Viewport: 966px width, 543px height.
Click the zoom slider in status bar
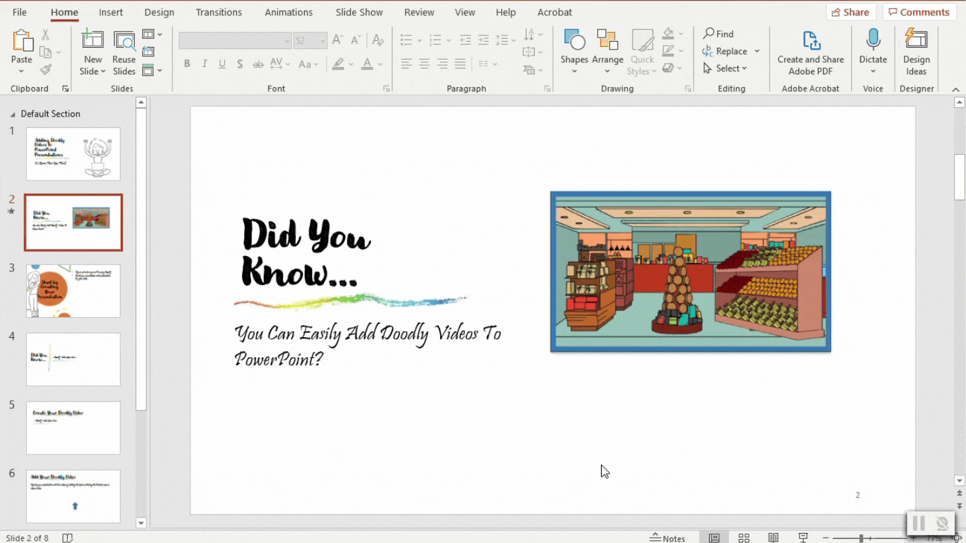coord(861,538)
